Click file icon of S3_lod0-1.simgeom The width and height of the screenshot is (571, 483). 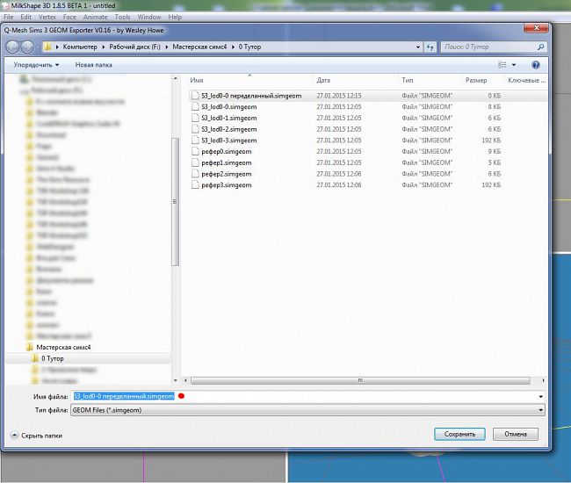195,118
